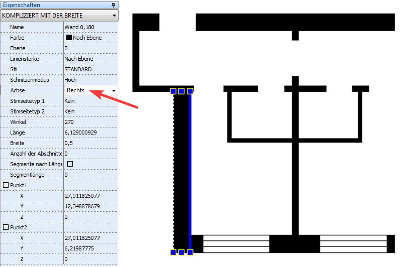Click the Breite value field
The height and width of the screenshot is (267, 405).
tap(90, 143)
